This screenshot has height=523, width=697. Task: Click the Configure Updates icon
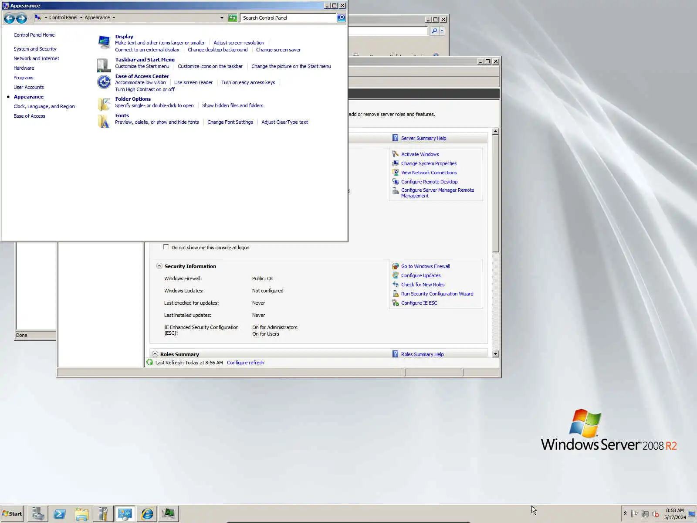click(x=395, y=275)
